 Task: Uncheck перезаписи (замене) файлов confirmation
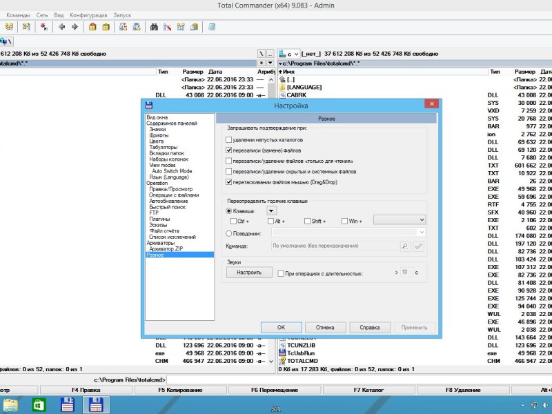tap(229, 150)
